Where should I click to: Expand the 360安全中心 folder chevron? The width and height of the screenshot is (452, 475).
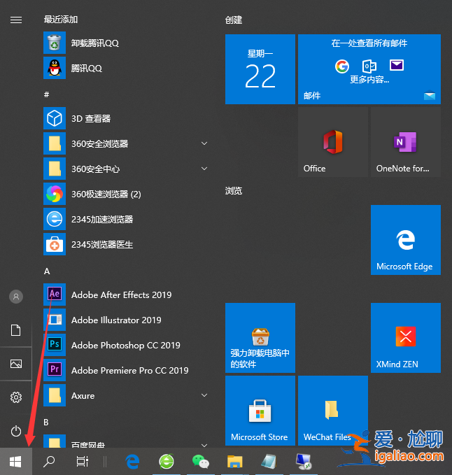click(204, 169)
